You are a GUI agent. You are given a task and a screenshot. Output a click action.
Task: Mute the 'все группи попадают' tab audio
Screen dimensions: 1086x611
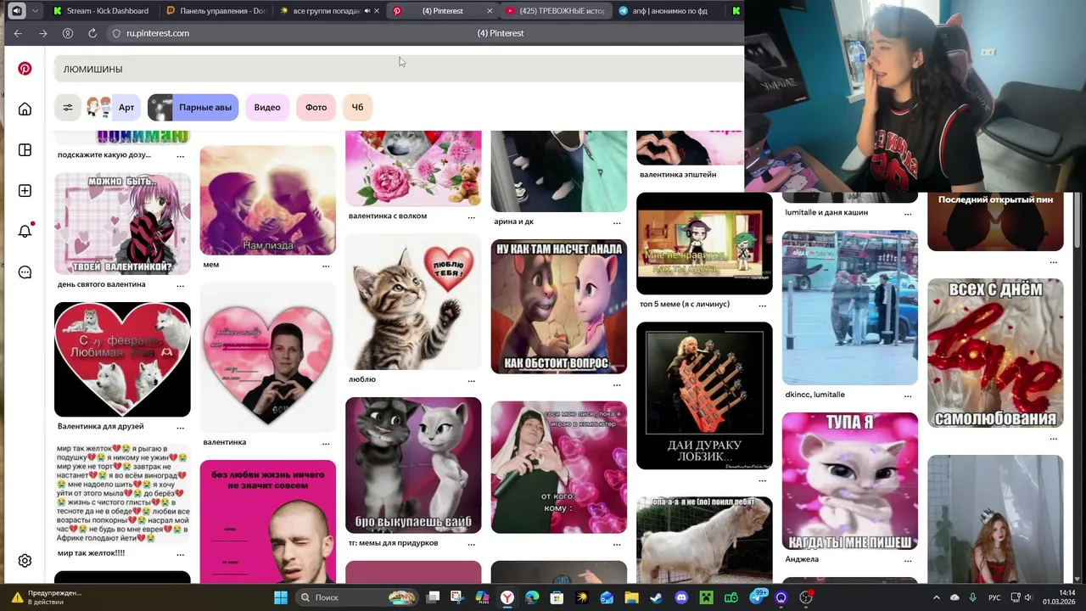pos(367,11)
